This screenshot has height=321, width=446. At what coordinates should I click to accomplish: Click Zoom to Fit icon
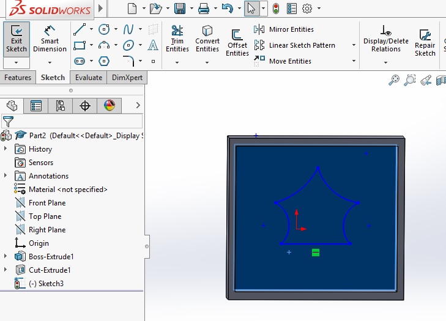[x=394, y=80]
